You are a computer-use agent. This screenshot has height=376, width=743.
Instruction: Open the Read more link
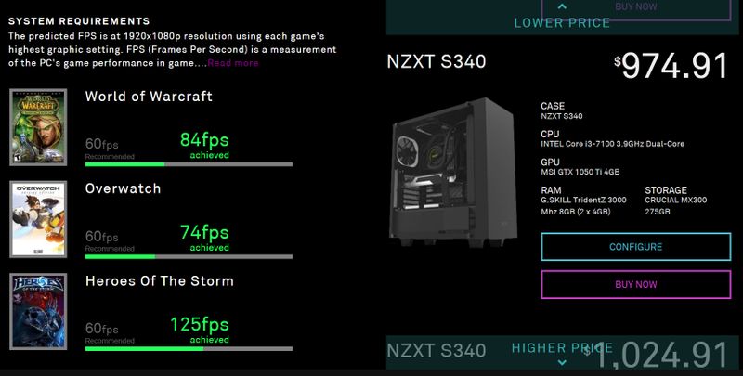[x=233, y=63]
